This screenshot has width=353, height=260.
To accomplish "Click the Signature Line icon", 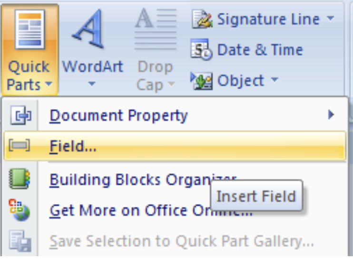I will point(202,19).
